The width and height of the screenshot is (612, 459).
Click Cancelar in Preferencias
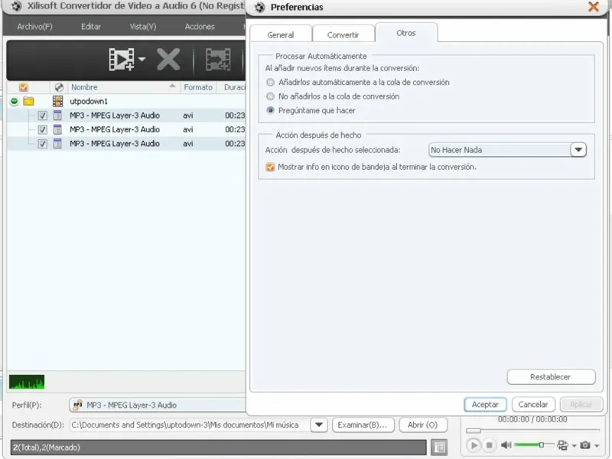tap(533, 405)
